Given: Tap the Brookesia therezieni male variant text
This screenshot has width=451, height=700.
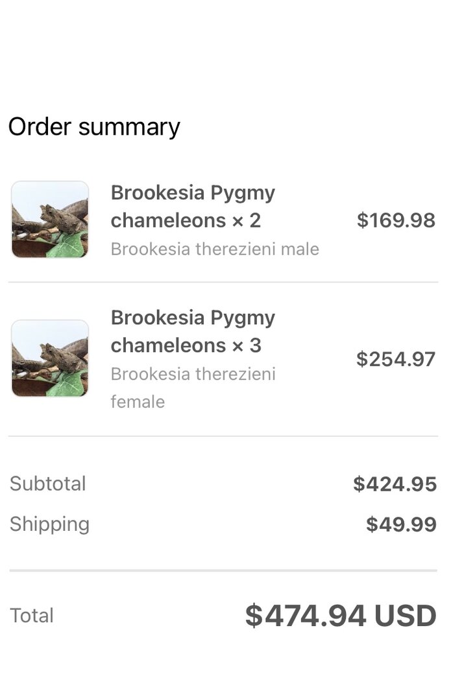Looking at the screenshot, I should pyautogui.click(x=215, y=250).
